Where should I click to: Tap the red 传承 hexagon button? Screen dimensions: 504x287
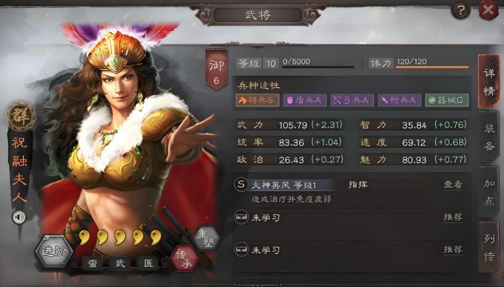coord(185,259)
